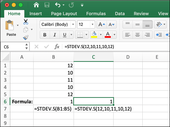Align text left

(x=128, y=35)
